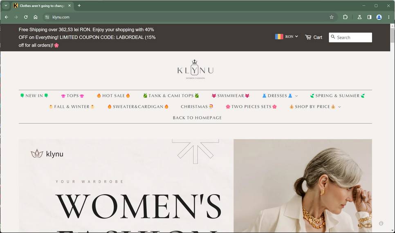Open SHOP BY PRICE menu

pos(312,107)
